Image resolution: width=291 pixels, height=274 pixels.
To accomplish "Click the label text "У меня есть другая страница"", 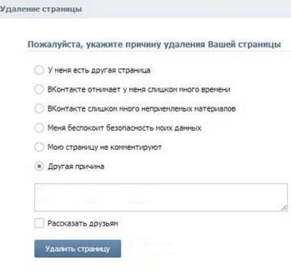I will click(99, 70).
